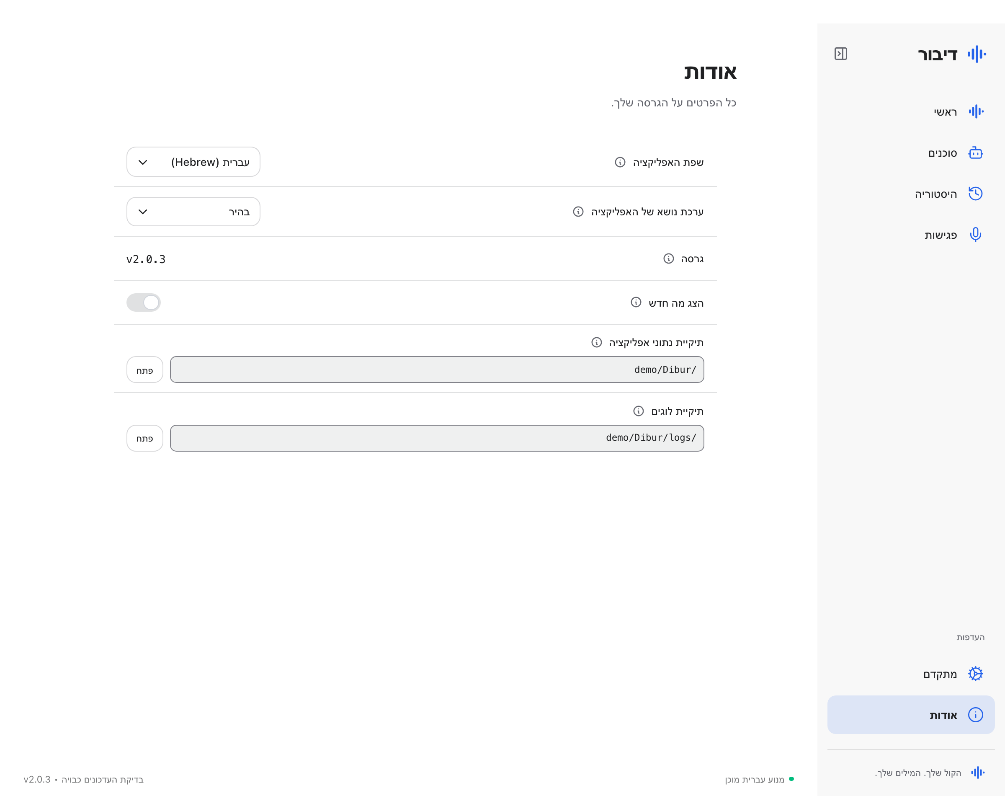Screen dimensions: 1005x796
Task: Click the אודות page heading
Action: click(710, 72)
